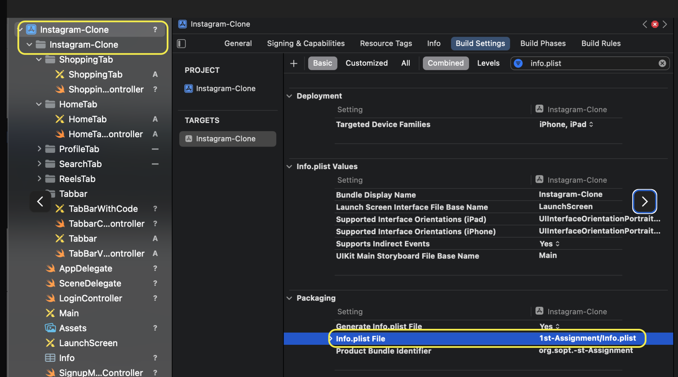Select Instagram-Clone under TARGETS
678x377 pixels.
(x=227, y=139)
